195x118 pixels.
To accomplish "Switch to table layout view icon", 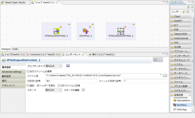I will pos(155,60).
